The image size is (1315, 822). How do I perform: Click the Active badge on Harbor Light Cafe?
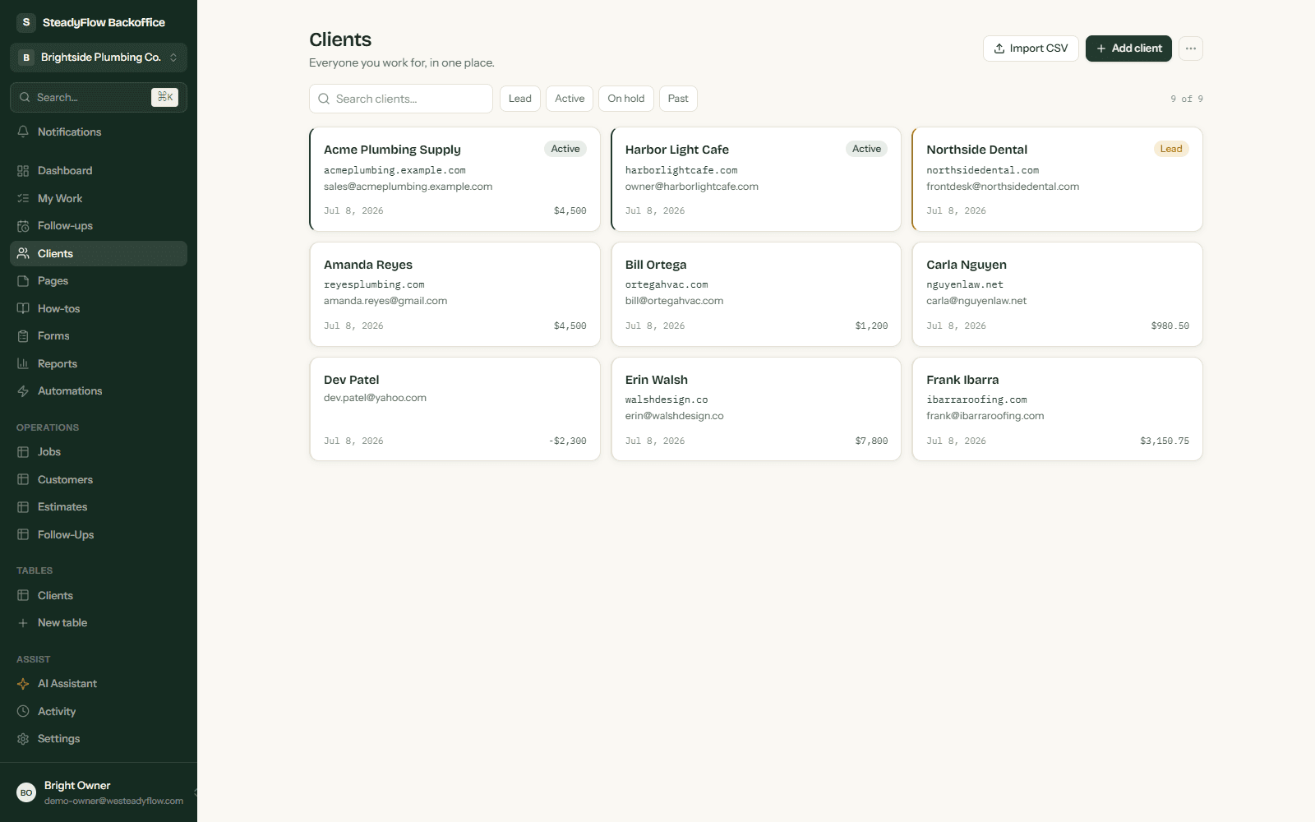point(866,149)
